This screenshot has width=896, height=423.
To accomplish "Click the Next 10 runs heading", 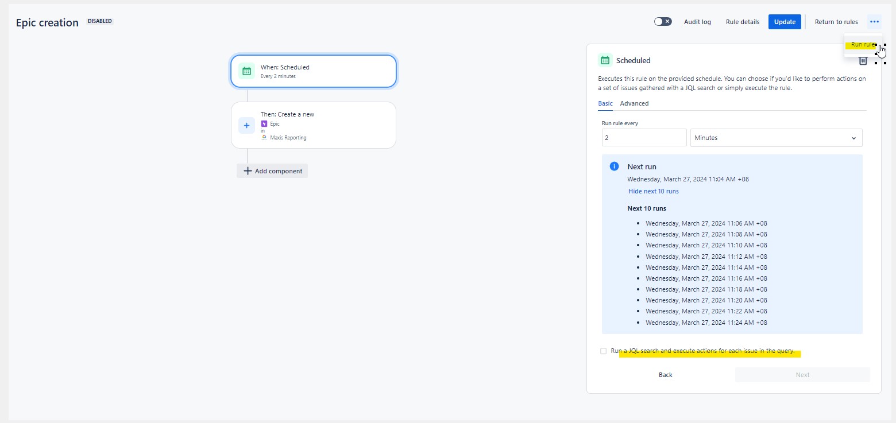I will [647, 208].
